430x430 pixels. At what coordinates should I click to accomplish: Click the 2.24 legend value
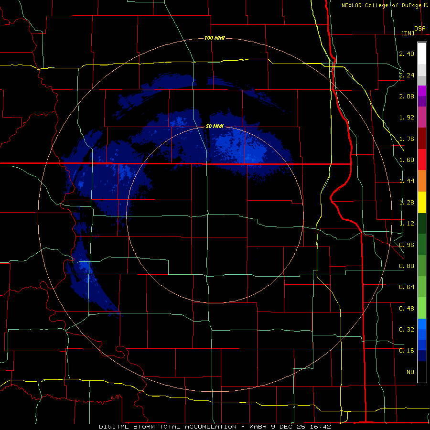407,75
